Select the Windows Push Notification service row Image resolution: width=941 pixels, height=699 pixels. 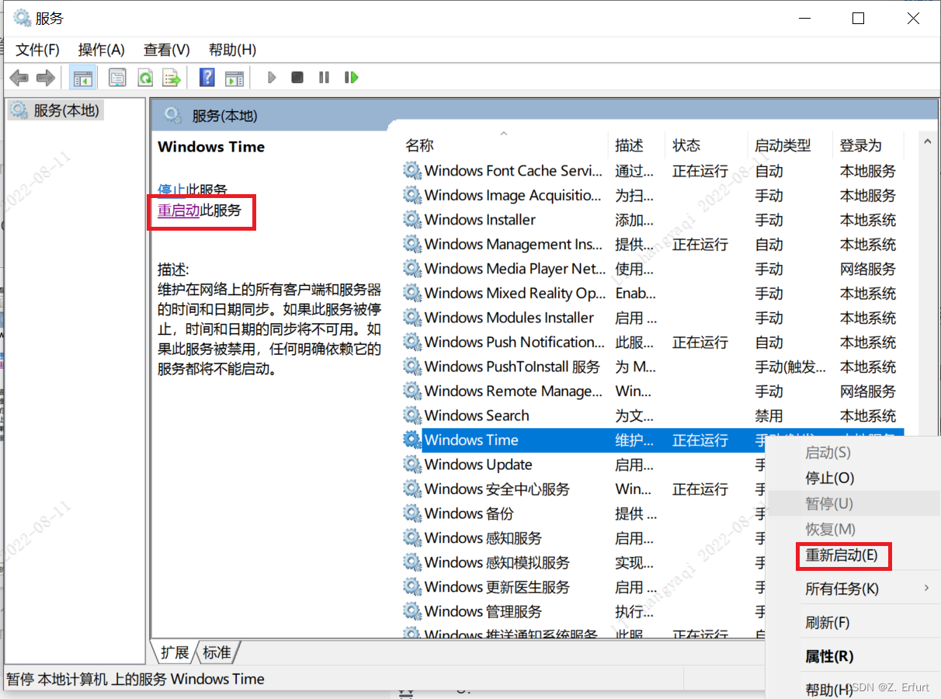[653, 343]
